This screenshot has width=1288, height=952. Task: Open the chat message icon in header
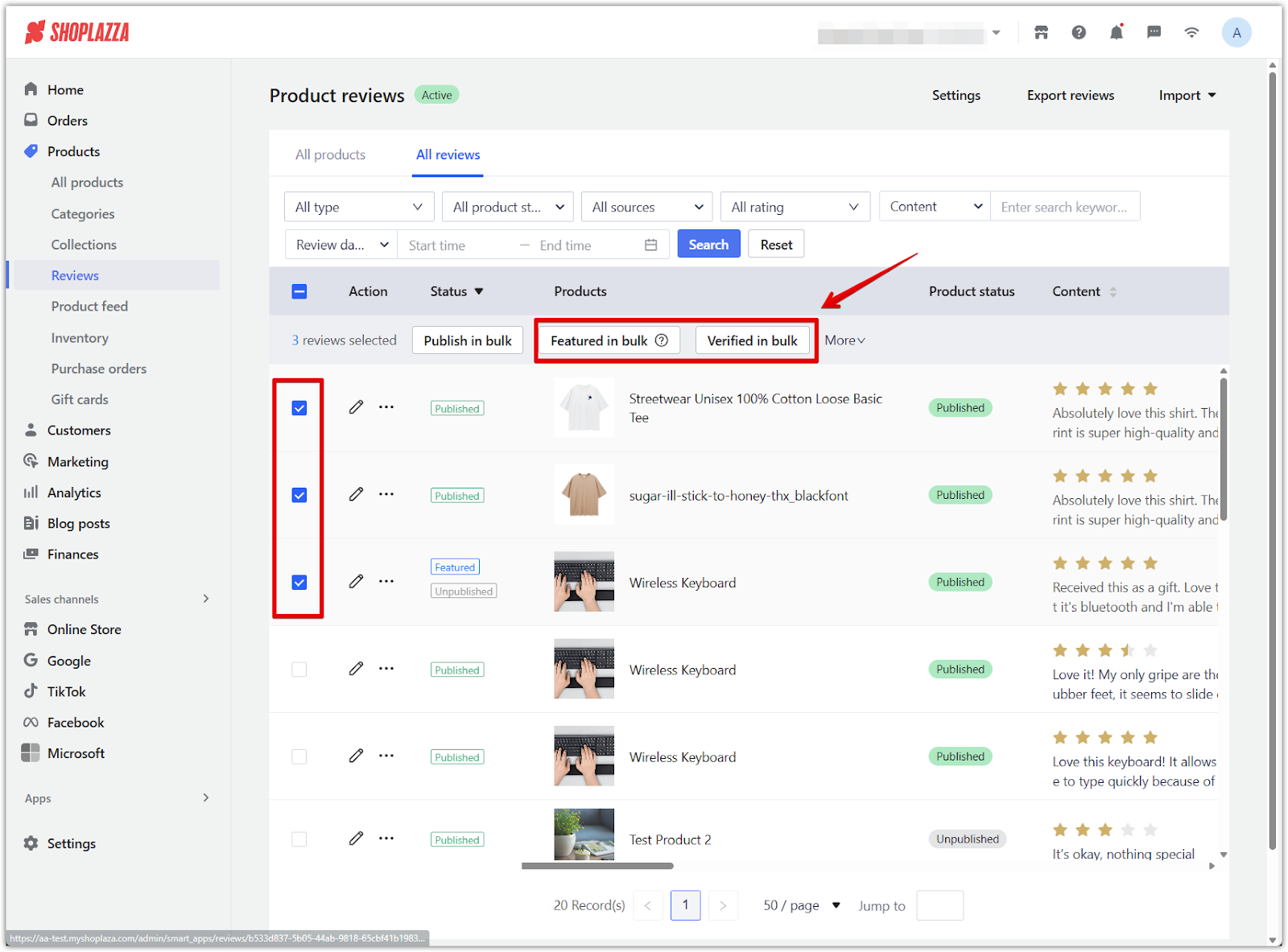coord(1154,32)
